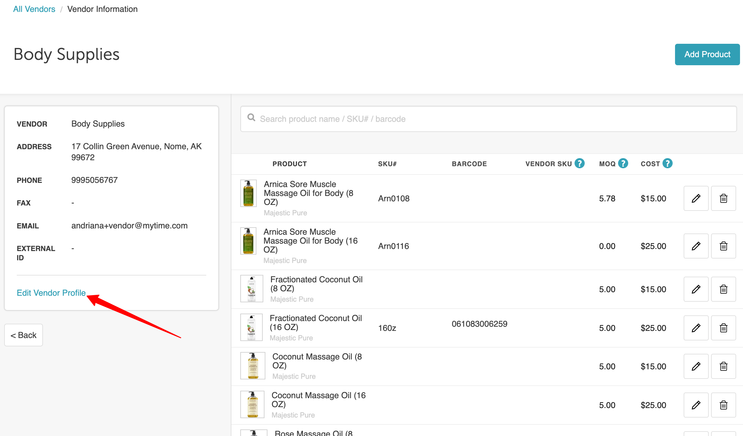The image size is (743, 436).
Task: Delete Arnica Sore Muscle 8 OZ product row
Action: [723, 198]
